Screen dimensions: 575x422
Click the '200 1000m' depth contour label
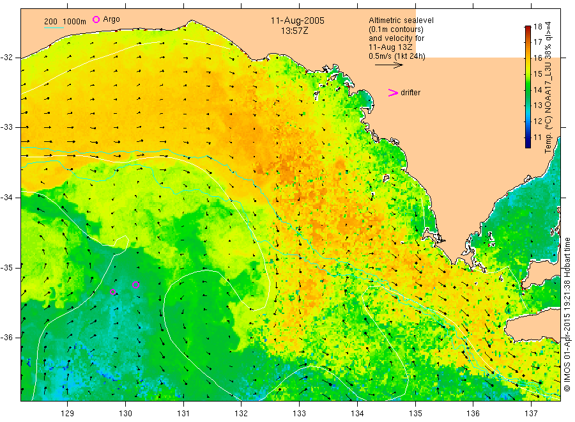coord(65,22)
